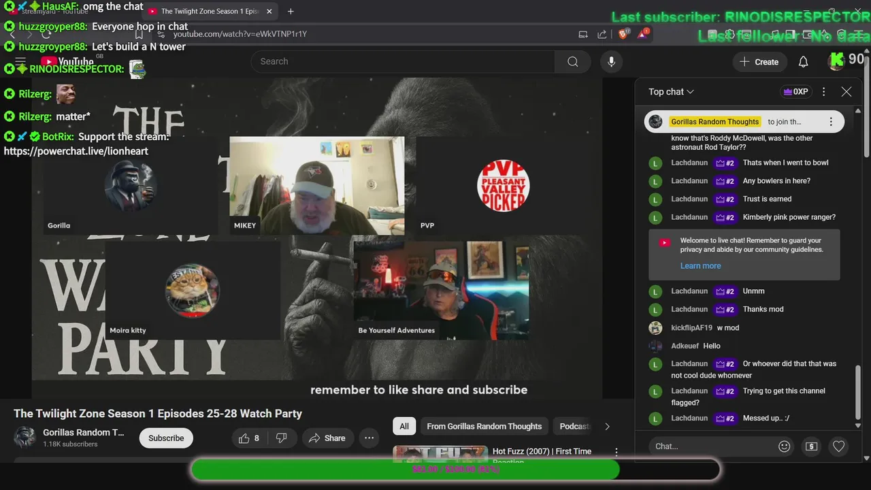
Task: Close the Twilight Zone browser tab
Action: click(269, 12)
